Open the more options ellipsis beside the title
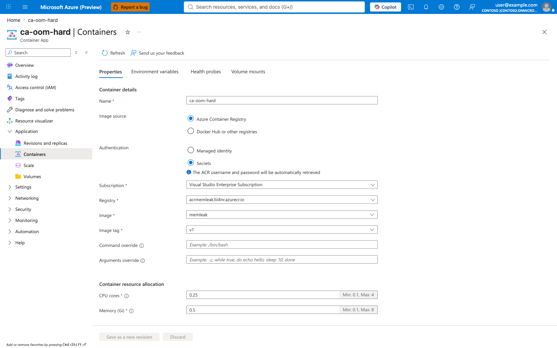 point(139,32)
